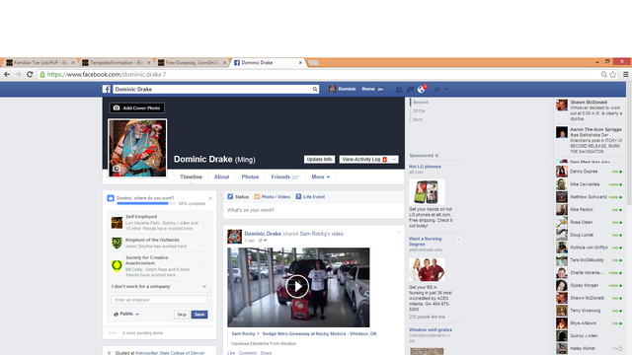Click the search magnifier in Facebook search box
The height and width of the screenshot is (355, 632).
coord(315,90)
